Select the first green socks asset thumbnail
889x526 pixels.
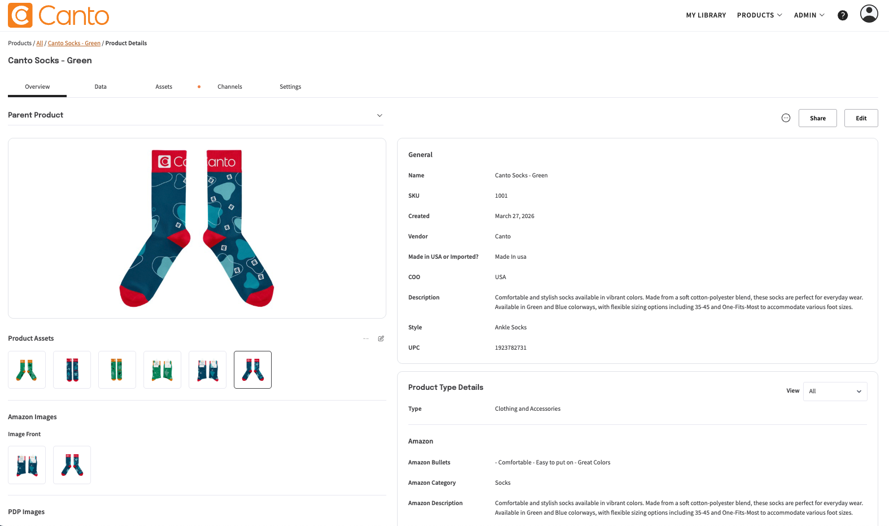(x=27, y=369)
